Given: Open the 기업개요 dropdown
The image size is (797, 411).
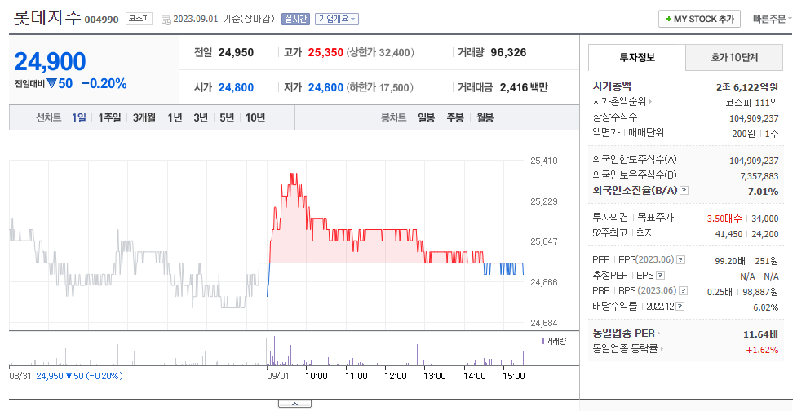Looking at the screenshot, I should click(337, 19).
